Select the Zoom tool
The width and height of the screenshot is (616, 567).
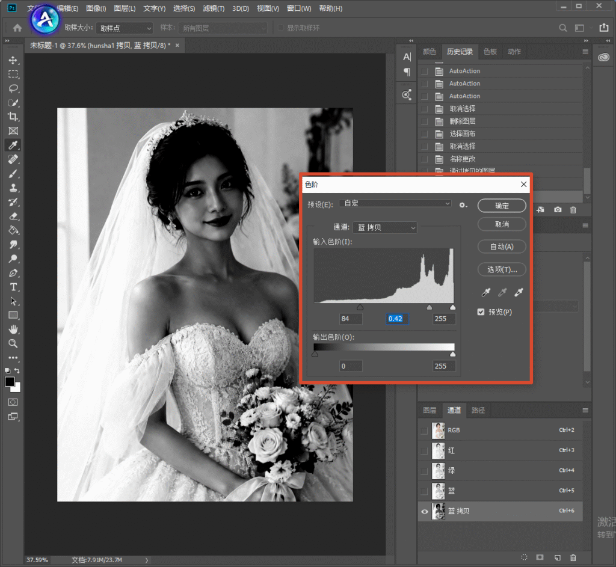coord(13,343)
